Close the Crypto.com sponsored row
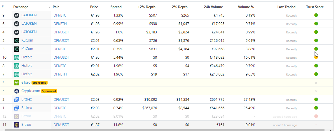Viewport: 335px width, 131px height. click(x=316, y=91)
